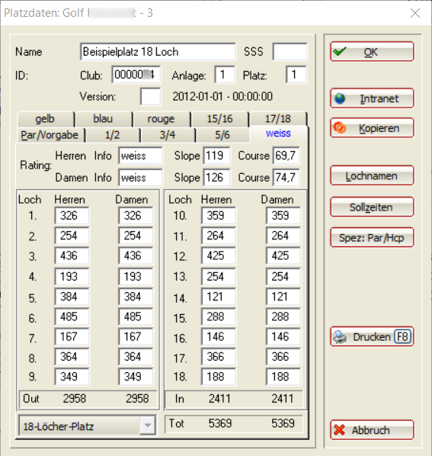Focus the Name field Beispielplatz 18 Loch

coord(158,52)
